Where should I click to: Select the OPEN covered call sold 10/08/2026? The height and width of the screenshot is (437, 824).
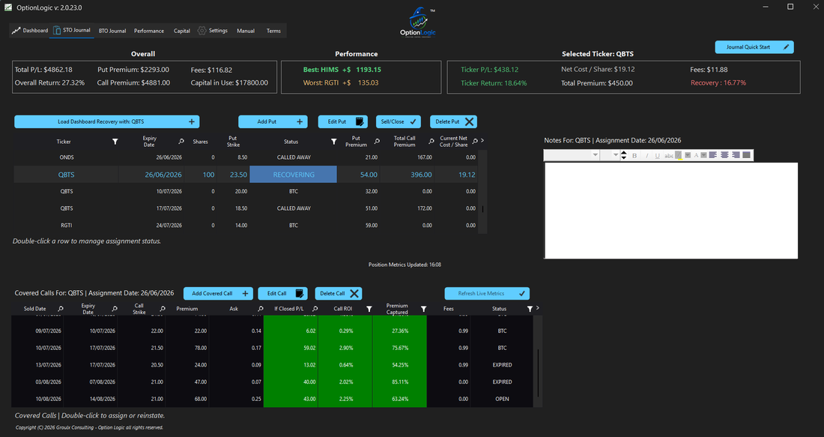[272, 399]
